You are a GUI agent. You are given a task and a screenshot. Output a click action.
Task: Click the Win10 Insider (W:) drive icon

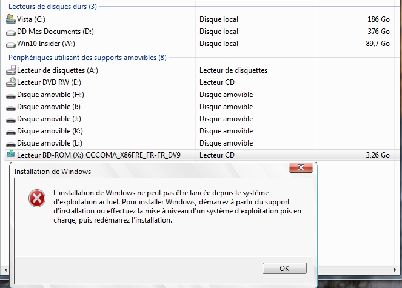11,45
